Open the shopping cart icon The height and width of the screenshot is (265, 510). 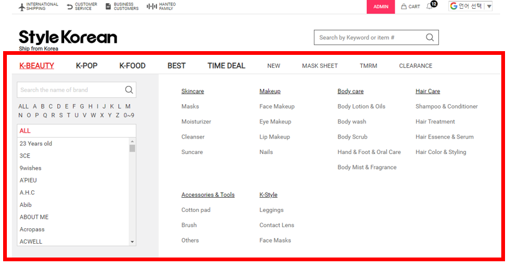click(x=404, y=7)
